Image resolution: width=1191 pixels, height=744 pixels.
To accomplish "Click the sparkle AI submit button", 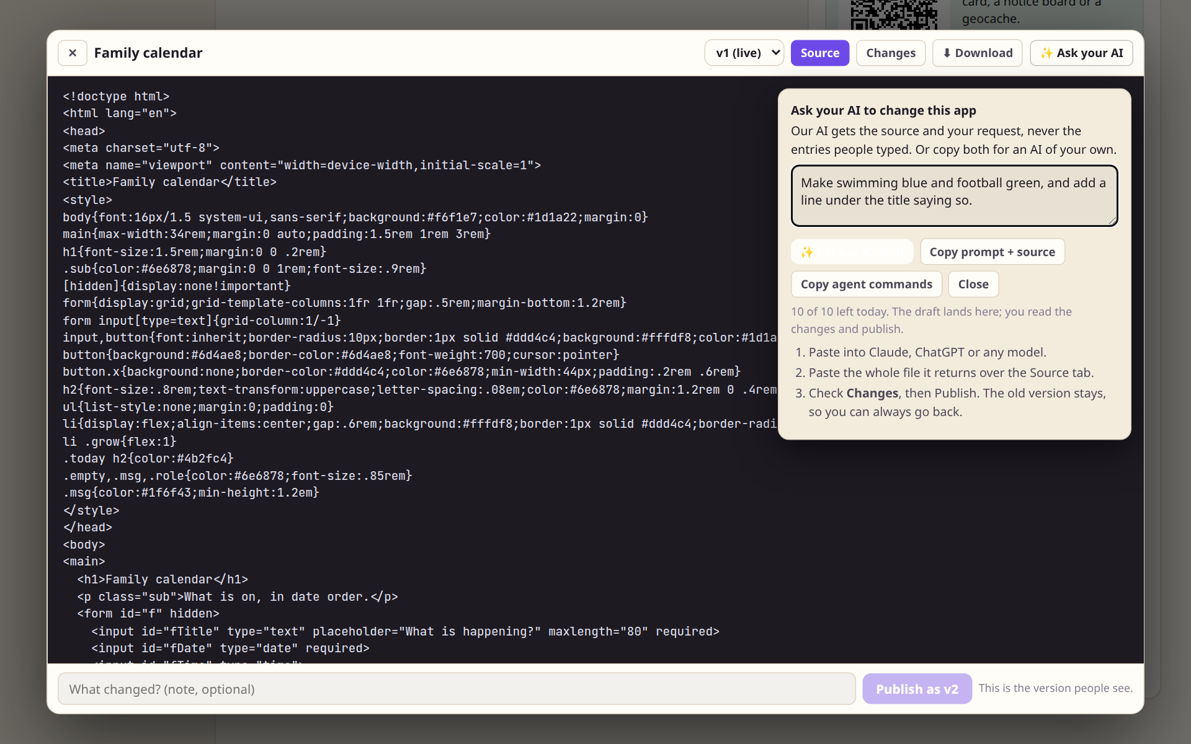I will (852, 252).
